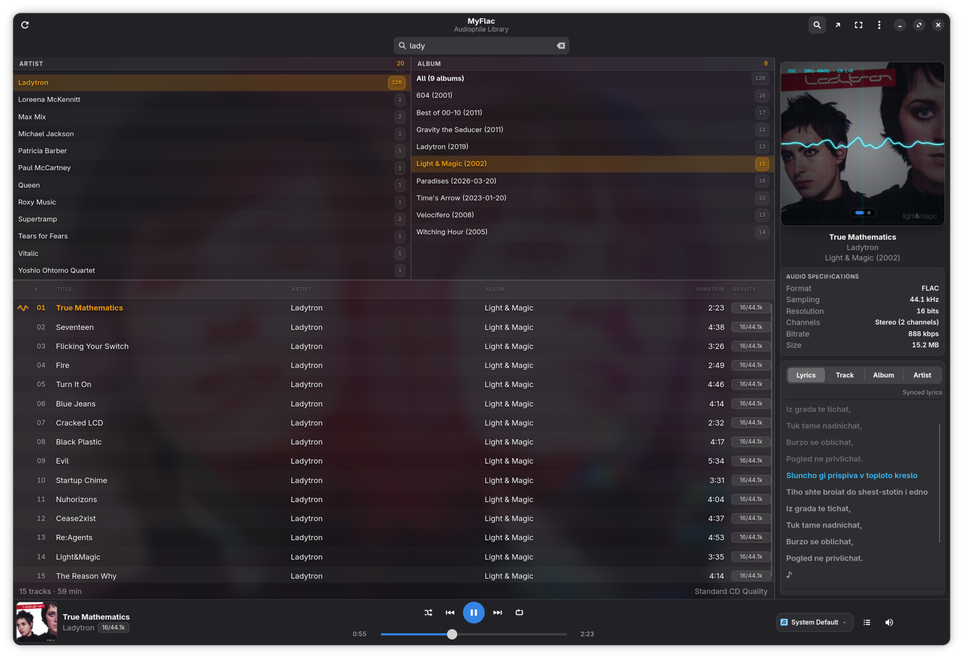
Task: Select artist Queen
Action: pos(212,185)
